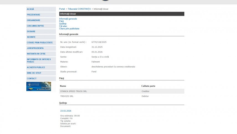Screen dimensions: 237x134
Task: Open the PREZENTARE sidebar section
Action: (x=34, y=15)
